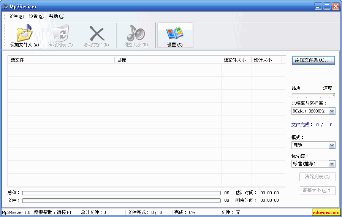The height and width of the screenshot is (217, 342).
Task: Click the 估计时间 00:00:00 value
Action: 269,193
